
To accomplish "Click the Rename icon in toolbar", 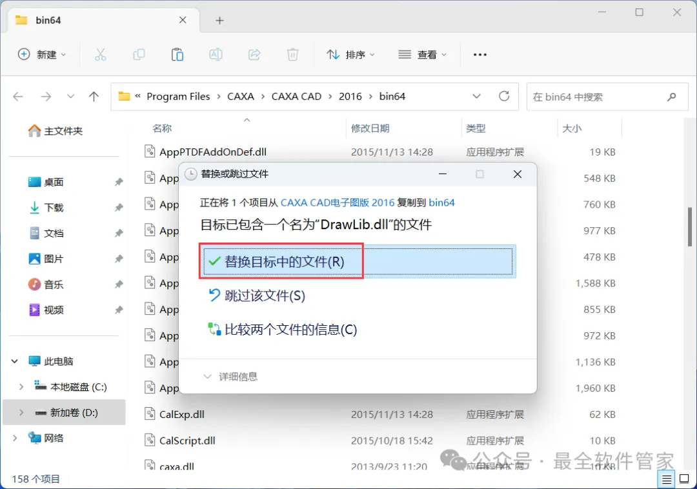I will (x=216, y=55).
